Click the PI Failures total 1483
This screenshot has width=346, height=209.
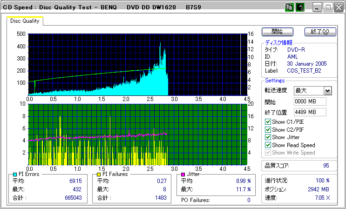pos(161,198)
